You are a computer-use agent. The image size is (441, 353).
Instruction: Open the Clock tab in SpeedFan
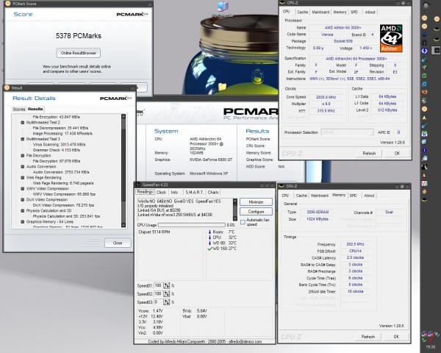[161, 192]
